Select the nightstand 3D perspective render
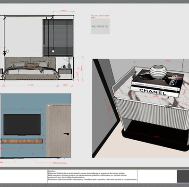 (x=140, y=108)
